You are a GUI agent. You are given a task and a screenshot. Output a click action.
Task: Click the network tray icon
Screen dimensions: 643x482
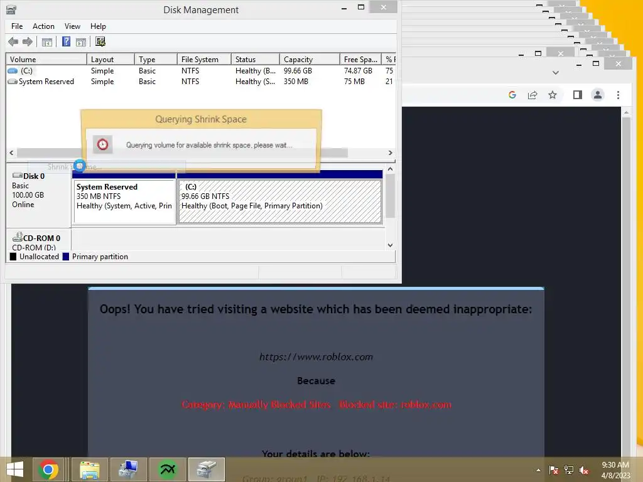[569, 470]
